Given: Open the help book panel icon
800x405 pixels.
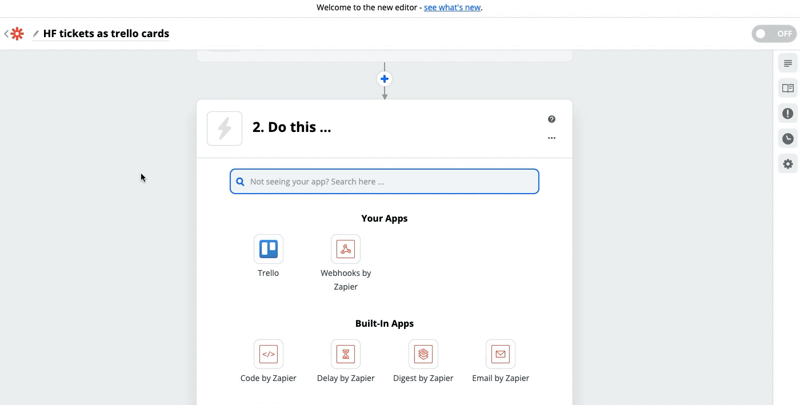Looking at the screenshot, I should point(788,88).
